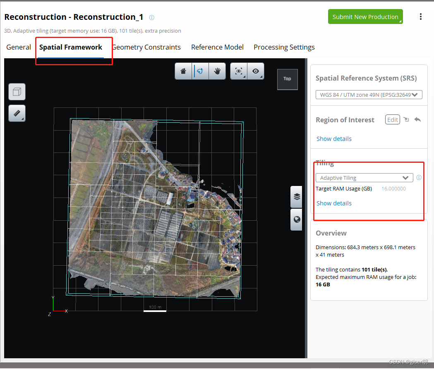Click info icon next to tiling dropdown
Screen dimensions: 434x369
(419, 177)
